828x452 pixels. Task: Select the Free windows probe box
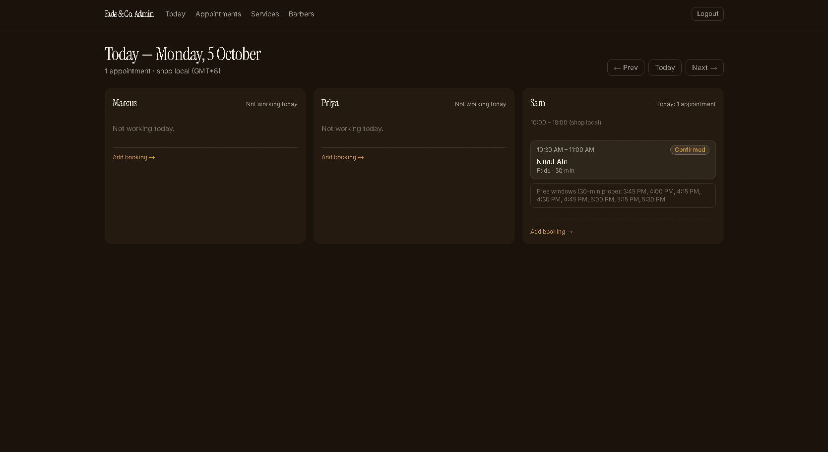point(623,195)
